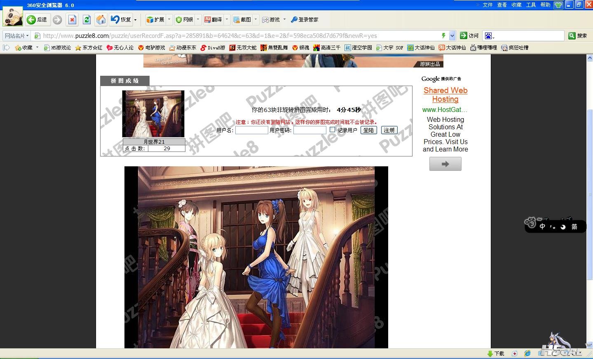Screen dimensions: 593x359
Task: Open the 下载 download manager in status bar
Action: [496, 354]
